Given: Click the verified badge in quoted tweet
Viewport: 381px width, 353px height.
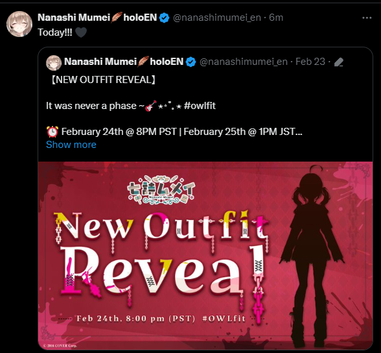Looking at the screenshot, I should pos(190,62).
